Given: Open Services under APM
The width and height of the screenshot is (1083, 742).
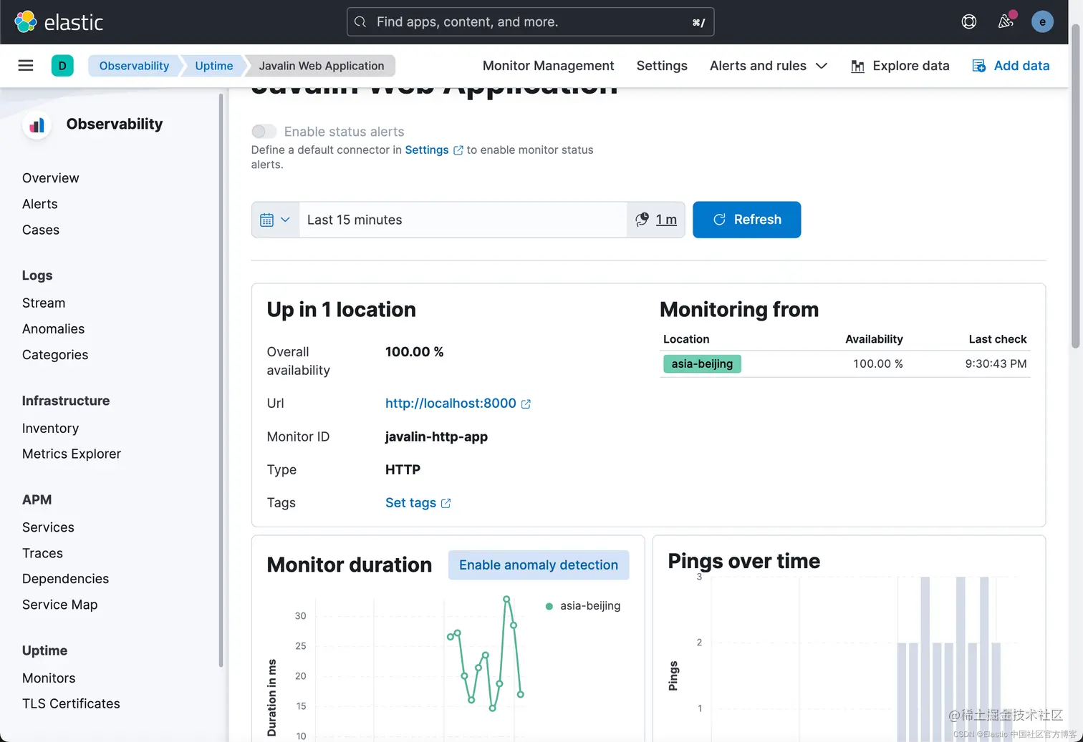Looking at the screenshot, I should [48, 527].
